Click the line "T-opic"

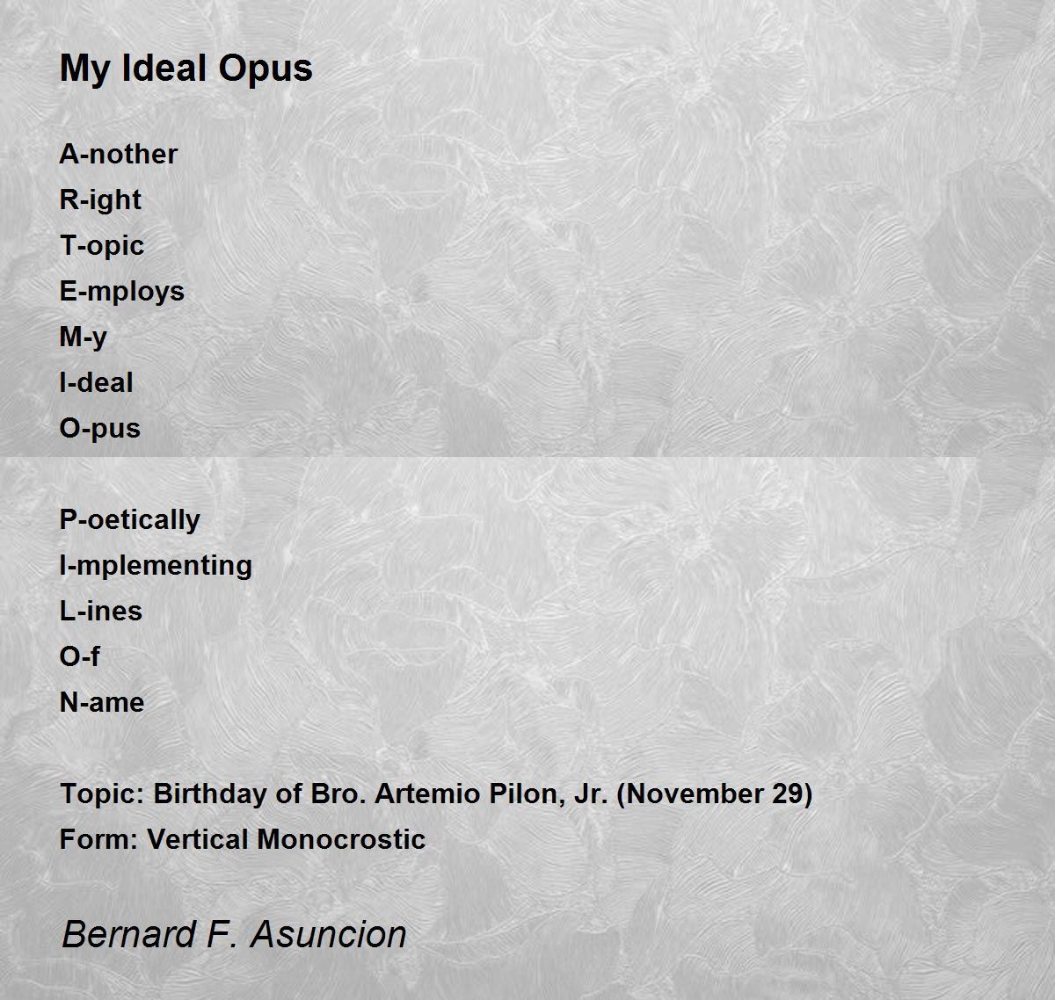point(101,246)
